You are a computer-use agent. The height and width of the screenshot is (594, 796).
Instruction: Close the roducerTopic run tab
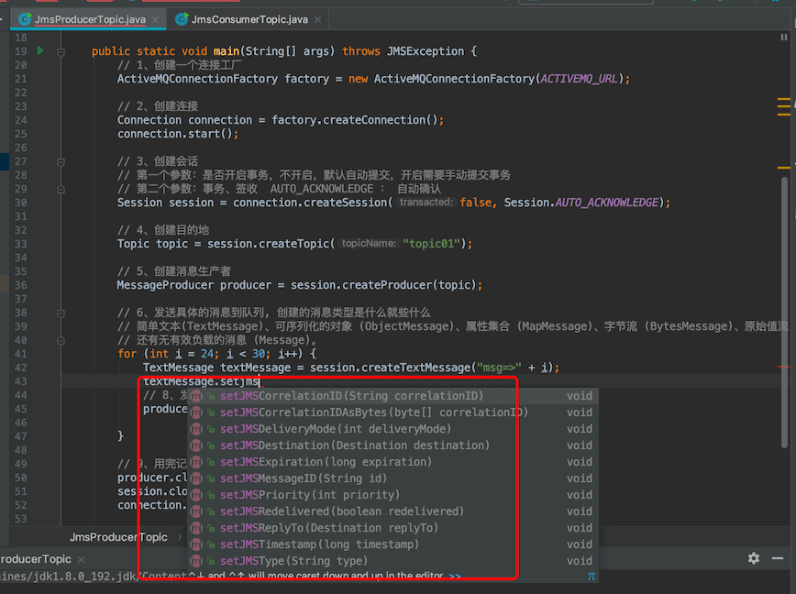coord(82,559)
